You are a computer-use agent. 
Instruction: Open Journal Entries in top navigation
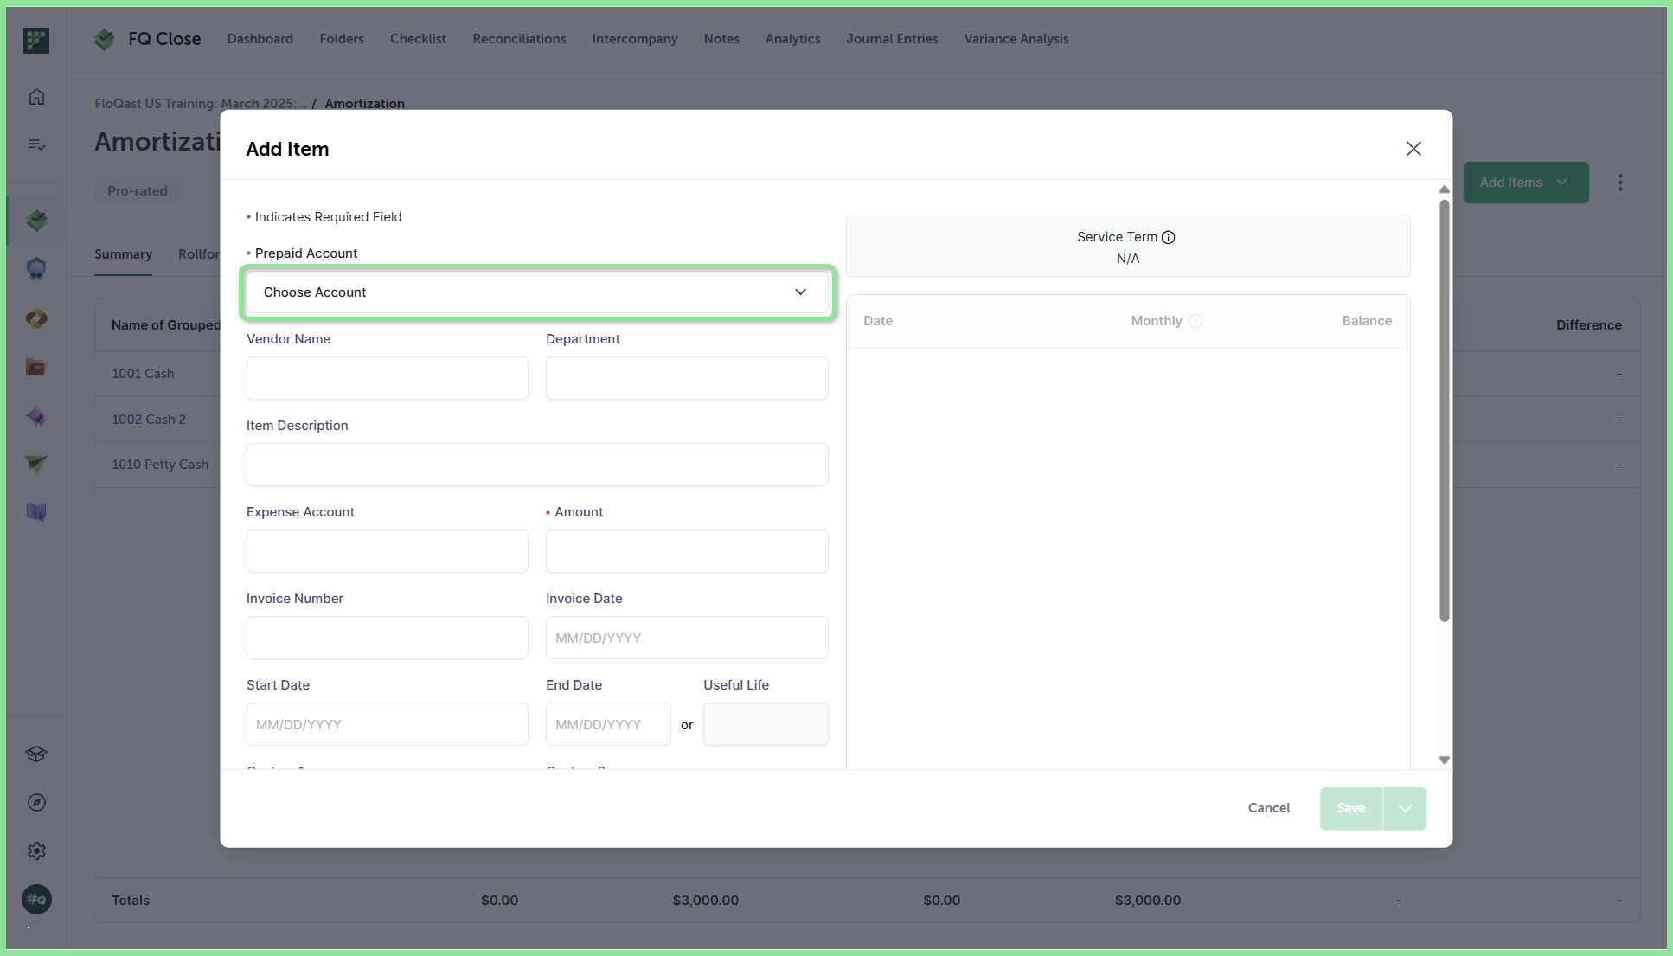pyautogui.click(x=892, y=39)
